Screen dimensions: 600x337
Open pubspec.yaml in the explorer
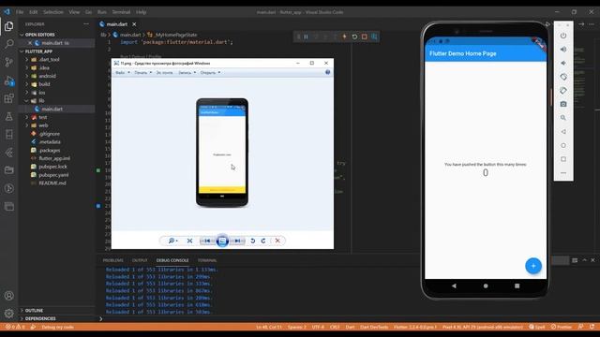point(53,175)
